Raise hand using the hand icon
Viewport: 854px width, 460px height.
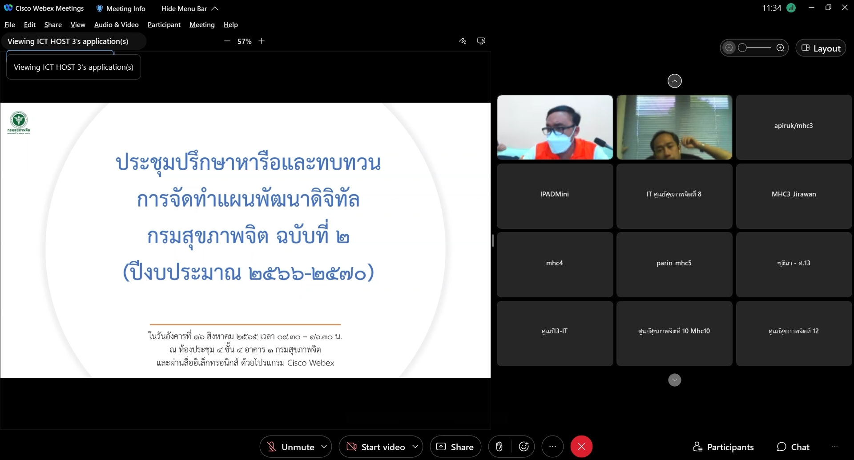point(499,447)
